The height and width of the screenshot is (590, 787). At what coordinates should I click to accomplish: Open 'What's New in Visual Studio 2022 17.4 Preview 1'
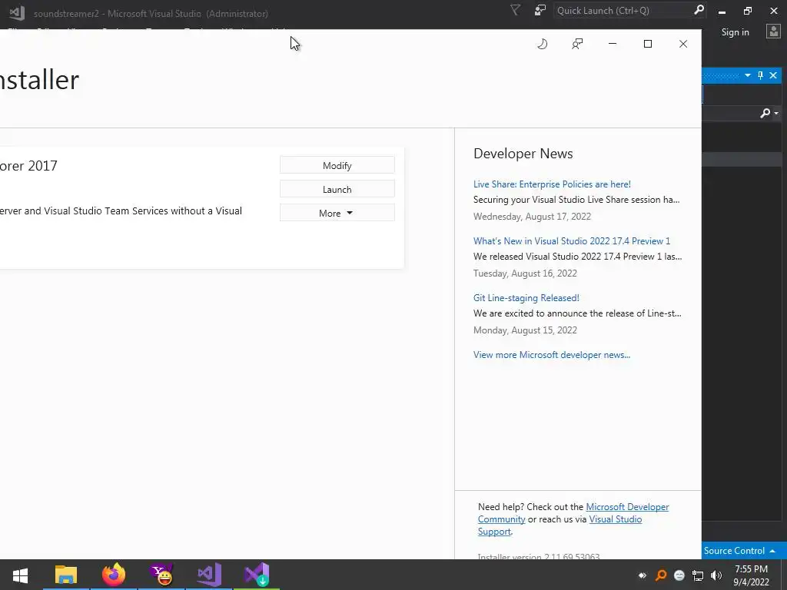click(x=572, y=240)
